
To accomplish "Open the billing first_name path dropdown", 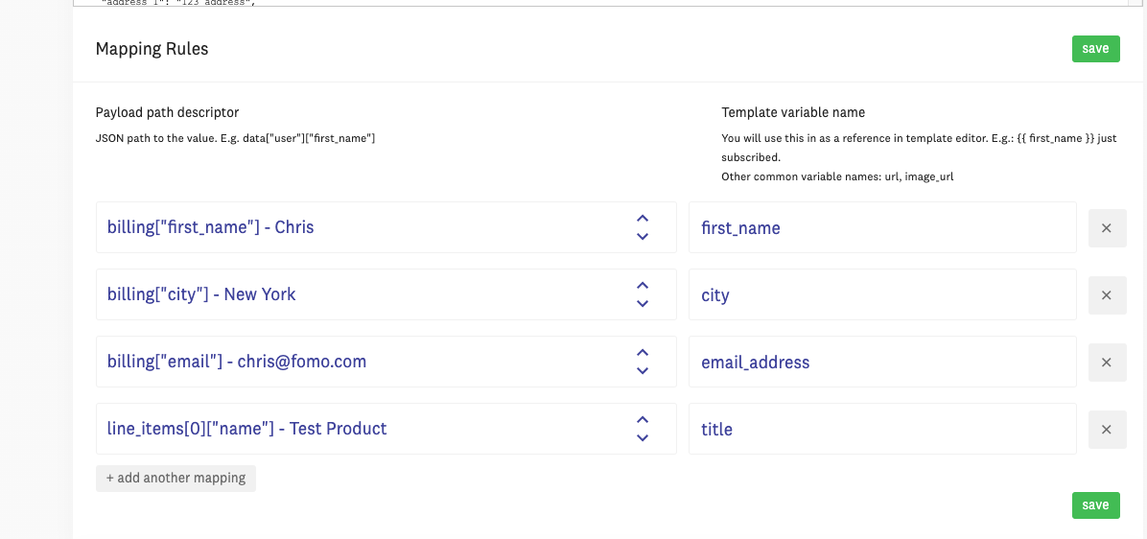I will pyautogui.click(x=386, y=227).
